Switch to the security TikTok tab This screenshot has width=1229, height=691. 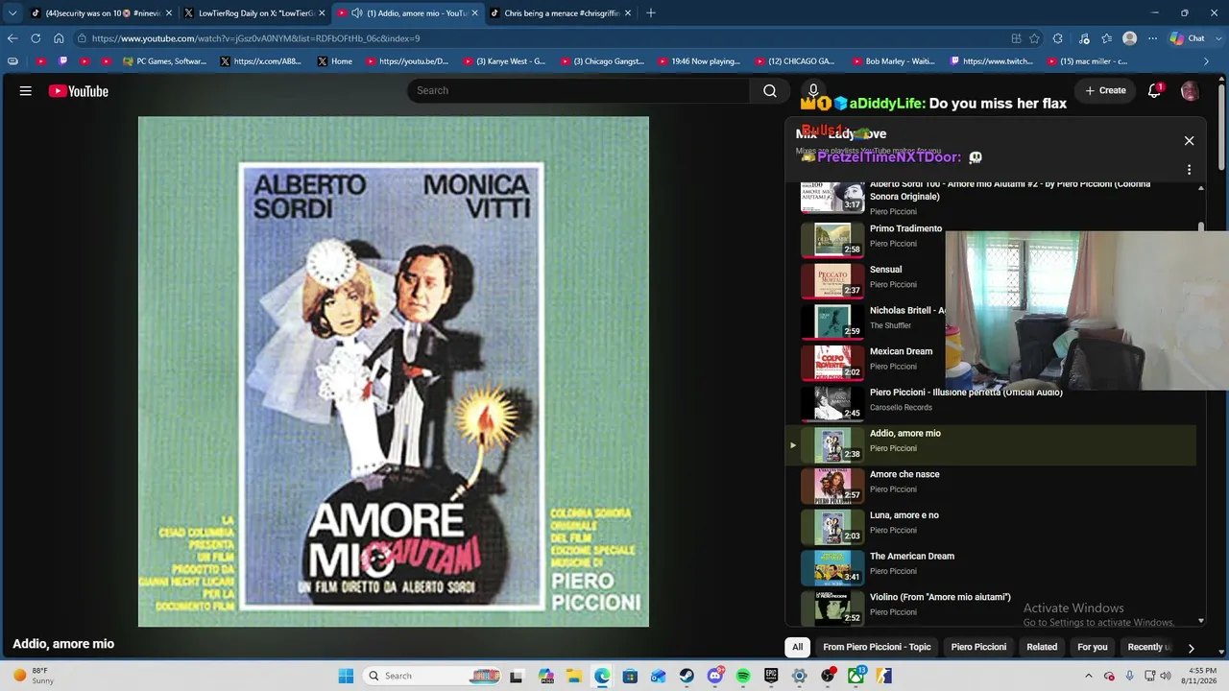[x=101, y=13]
